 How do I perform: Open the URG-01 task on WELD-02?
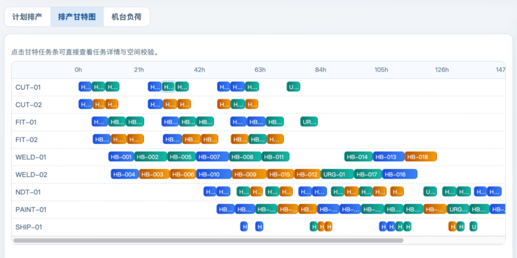pyautogui.click(x=337, y=174)
